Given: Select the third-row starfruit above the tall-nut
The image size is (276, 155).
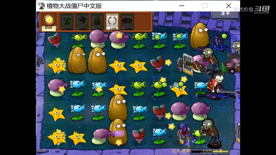Looking at the screenshot, I should point(118,89).
